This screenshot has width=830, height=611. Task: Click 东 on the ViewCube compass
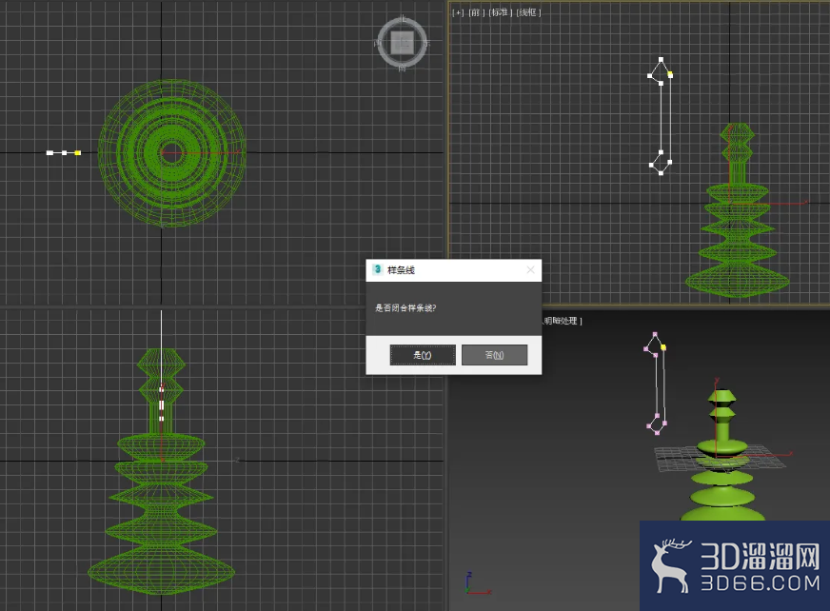pos(426,44)
